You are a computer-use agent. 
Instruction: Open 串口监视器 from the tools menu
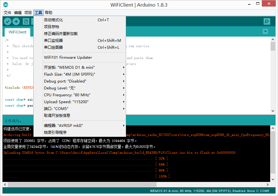(84, 41)
